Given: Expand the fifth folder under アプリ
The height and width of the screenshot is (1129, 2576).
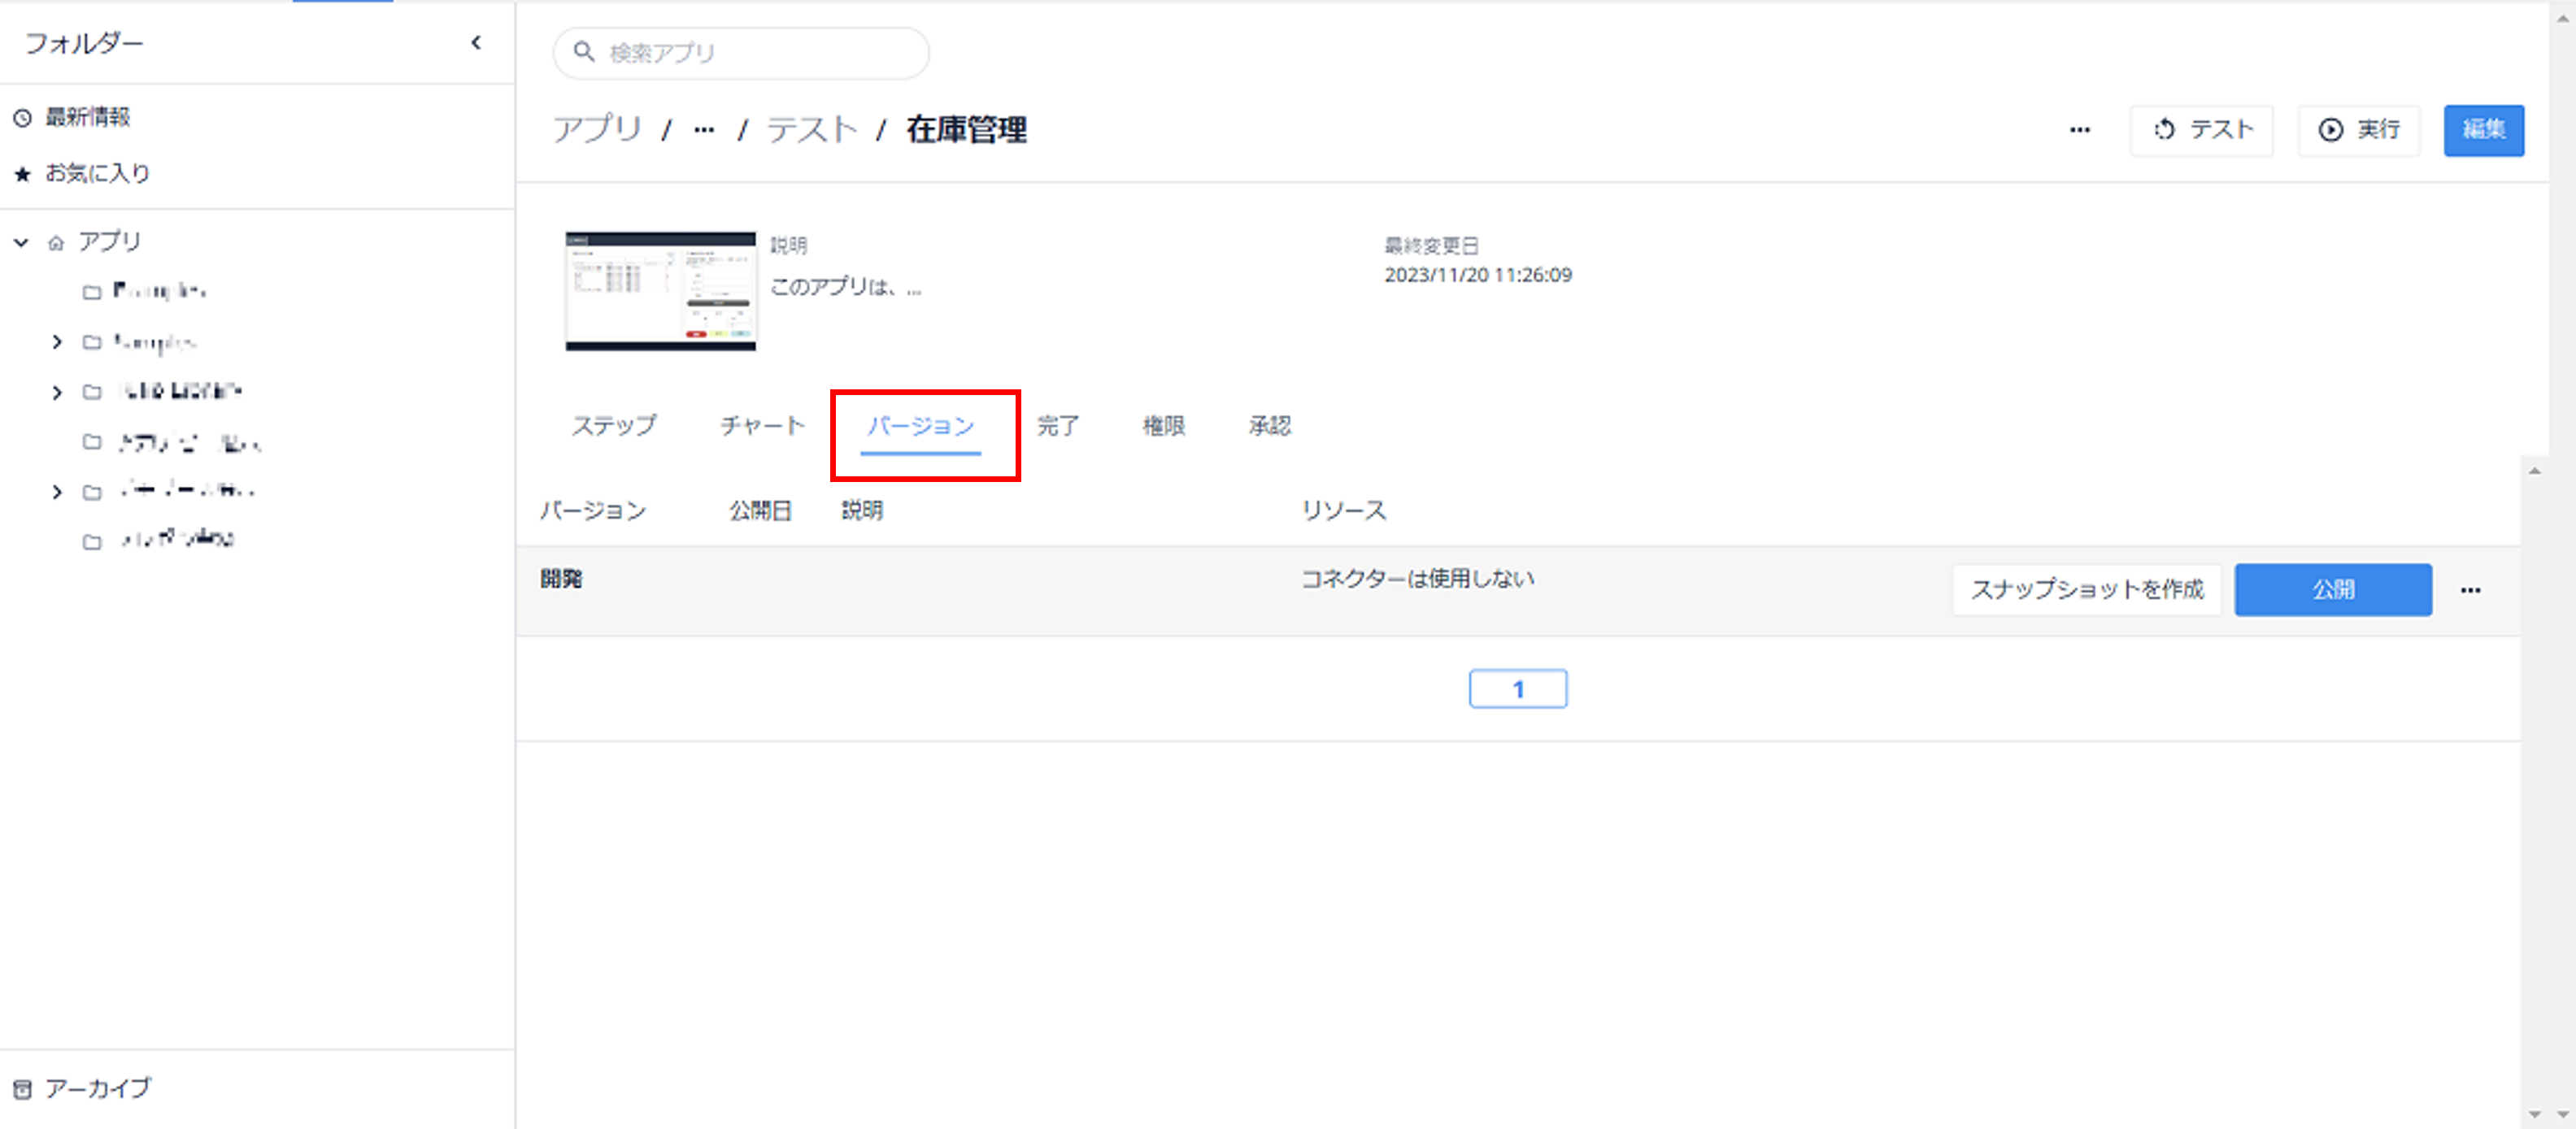Looking at the screenshot, I should 57,492.
